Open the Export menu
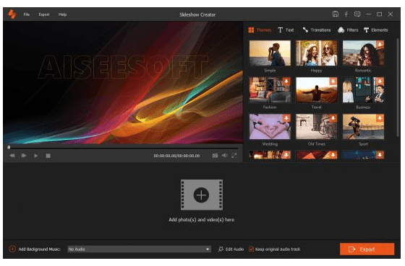405x266 pixels. [x=44, y=14]
